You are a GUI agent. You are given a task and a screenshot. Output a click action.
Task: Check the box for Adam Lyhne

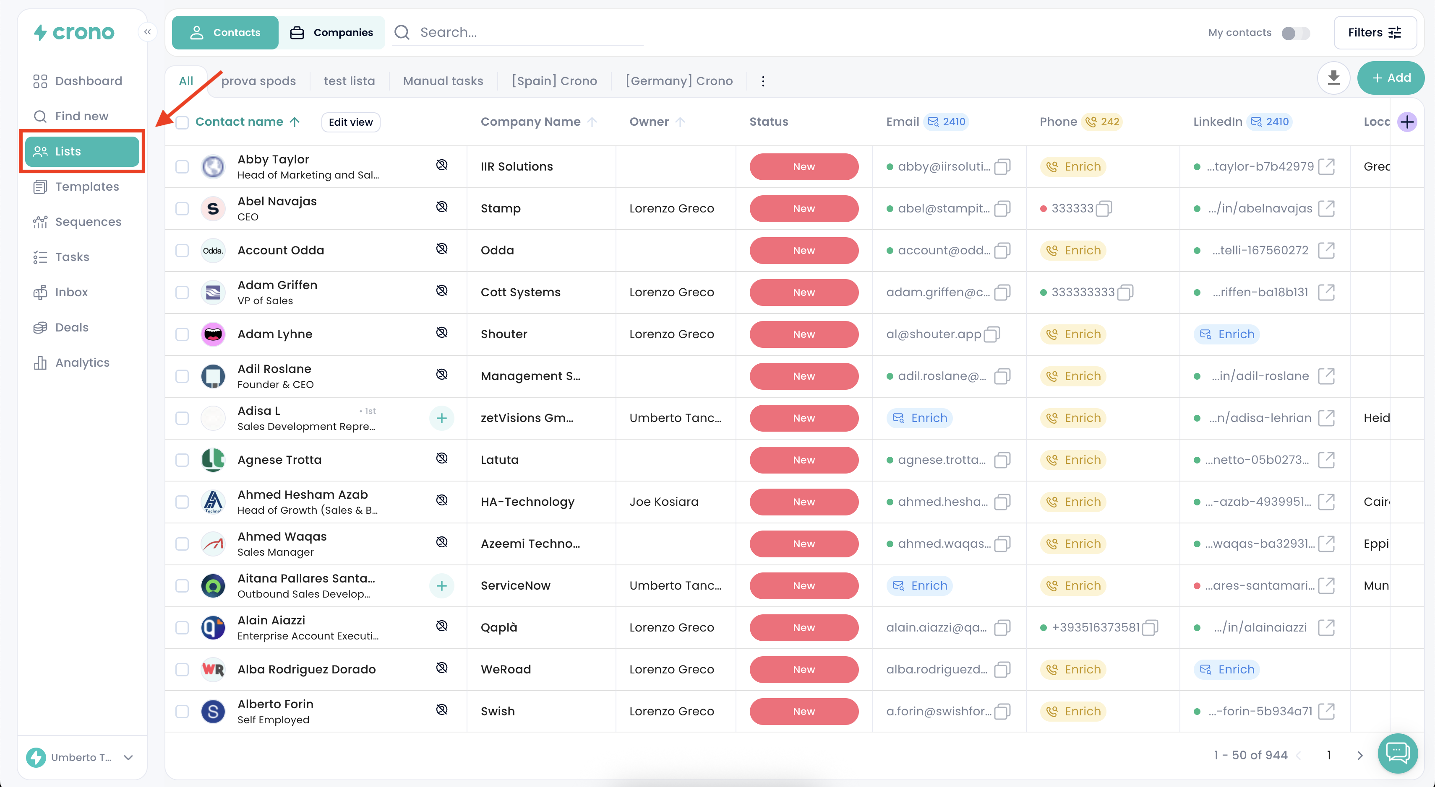pyautogui.click(x=182, y=334)
